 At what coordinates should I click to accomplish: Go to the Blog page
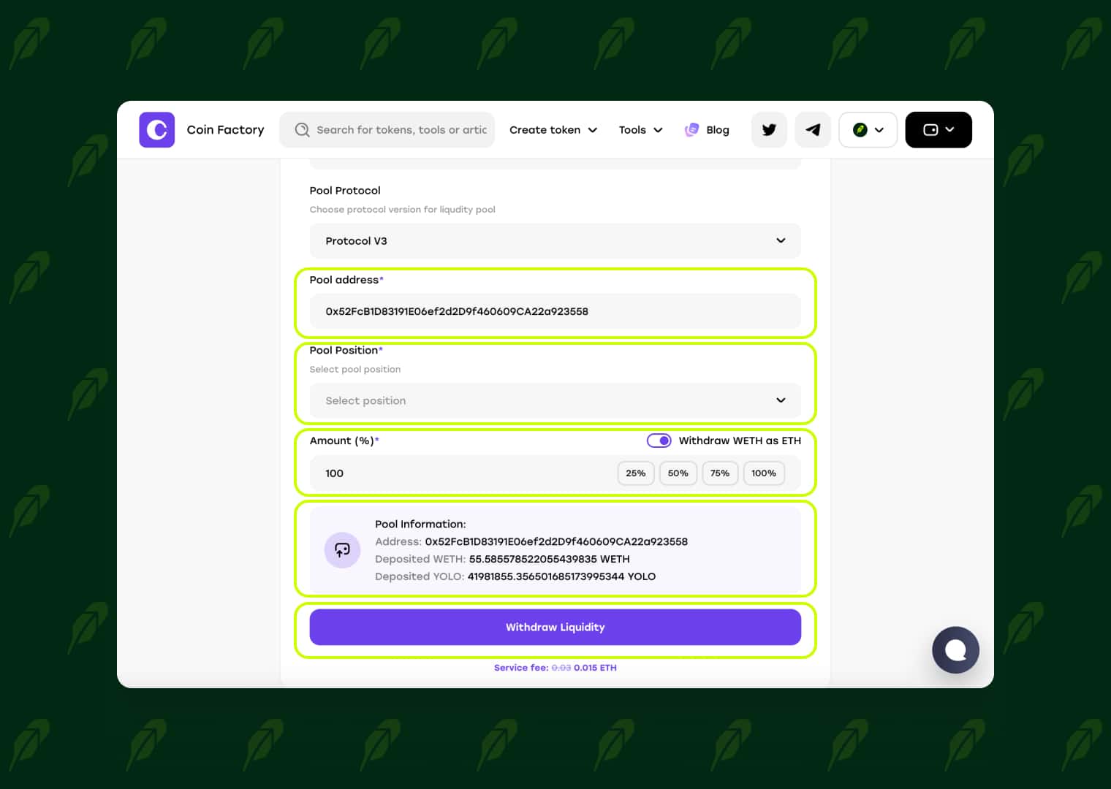coord(717,130)
